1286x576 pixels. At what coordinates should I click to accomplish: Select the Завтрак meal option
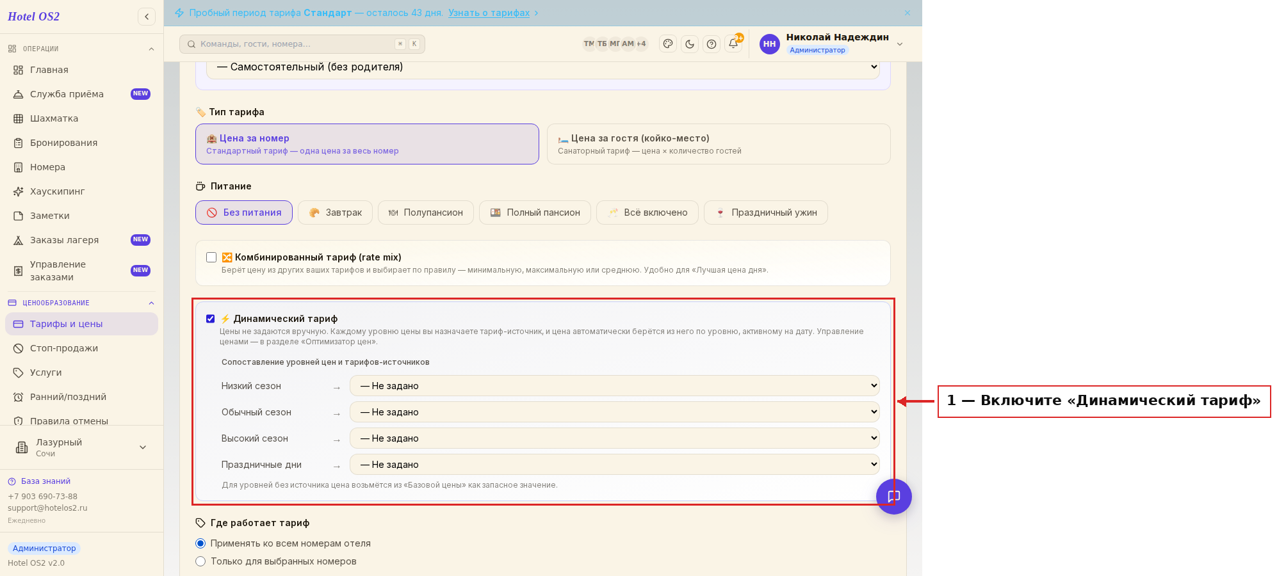335,212
